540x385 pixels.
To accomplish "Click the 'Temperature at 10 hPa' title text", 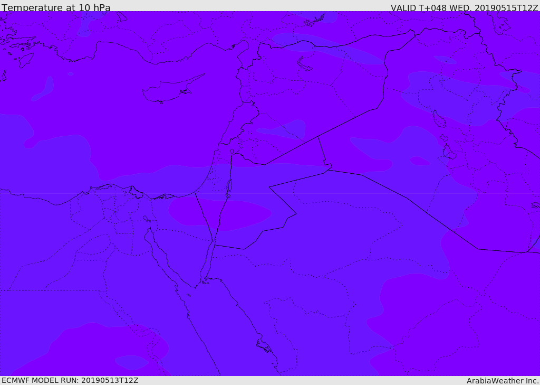I will 56,7.
